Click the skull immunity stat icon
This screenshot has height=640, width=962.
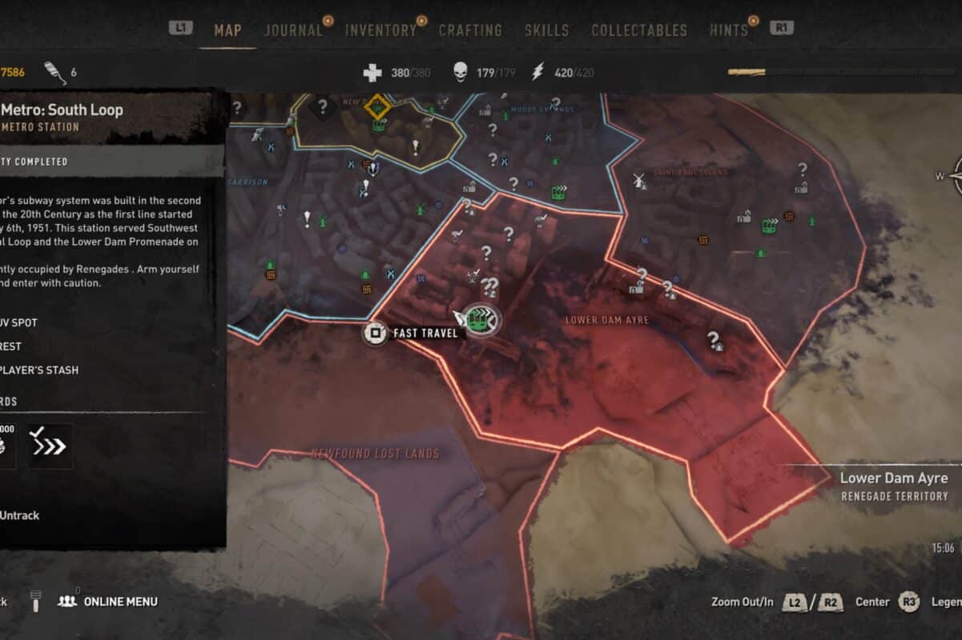[x=460, y=73]
